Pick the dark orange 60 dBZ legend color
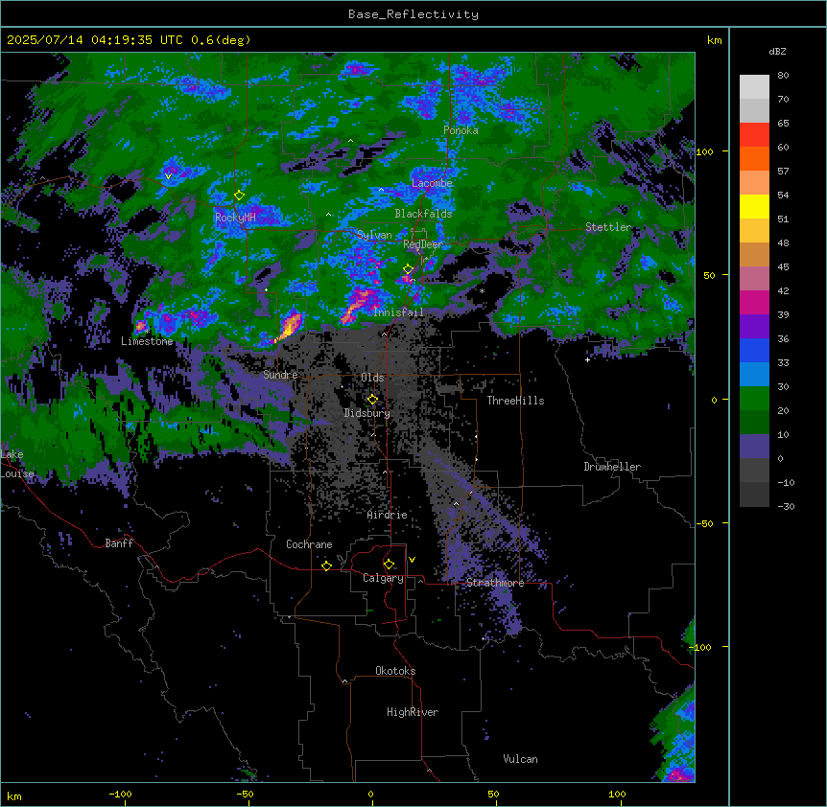827x807 pixels. [754, 158]
